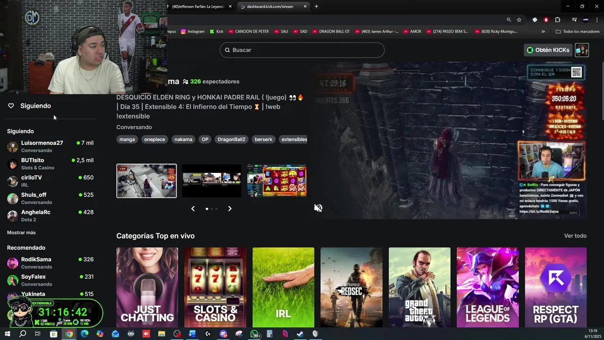Click the featured stream video player
The height and width of the screenshot is (340, 604).
[x=451, y=140]
